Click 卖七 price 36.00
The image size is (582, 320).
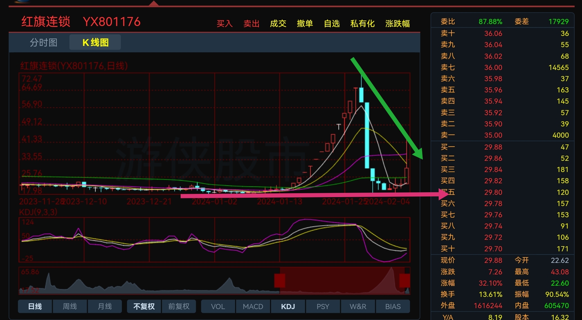(493, 67)
